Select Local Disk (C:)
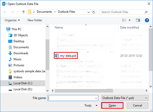 click(x=23, y=83)
